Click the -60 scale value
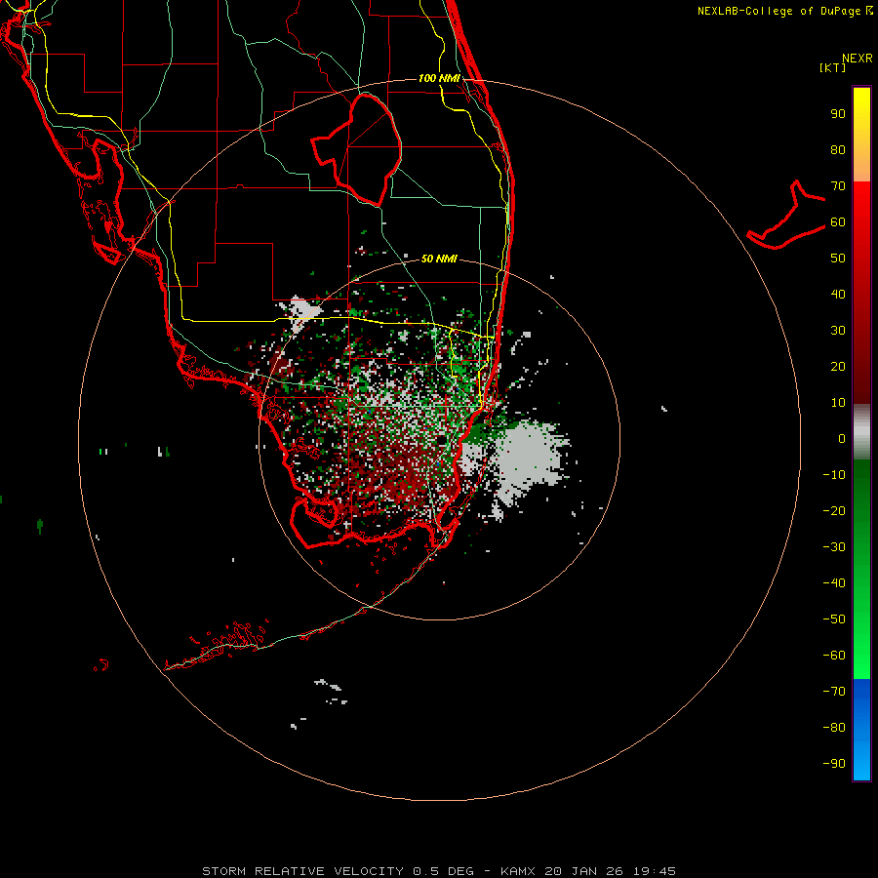 (x=834, y=656)
